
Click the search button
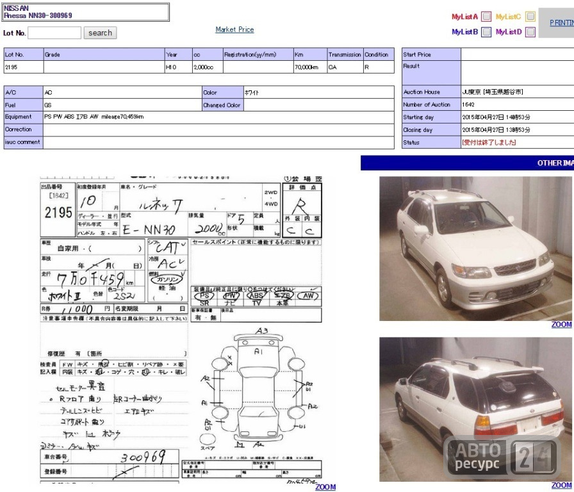[100, 33]
